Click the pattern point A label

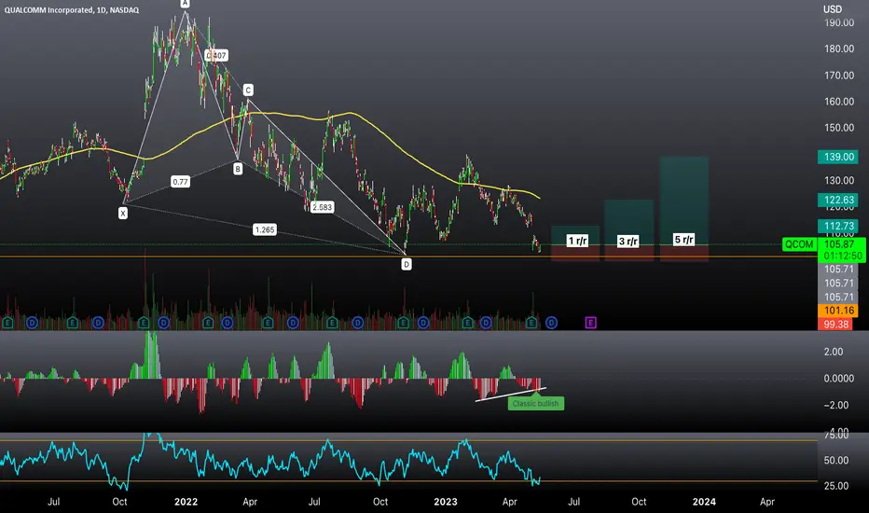[x=186, y=4]
